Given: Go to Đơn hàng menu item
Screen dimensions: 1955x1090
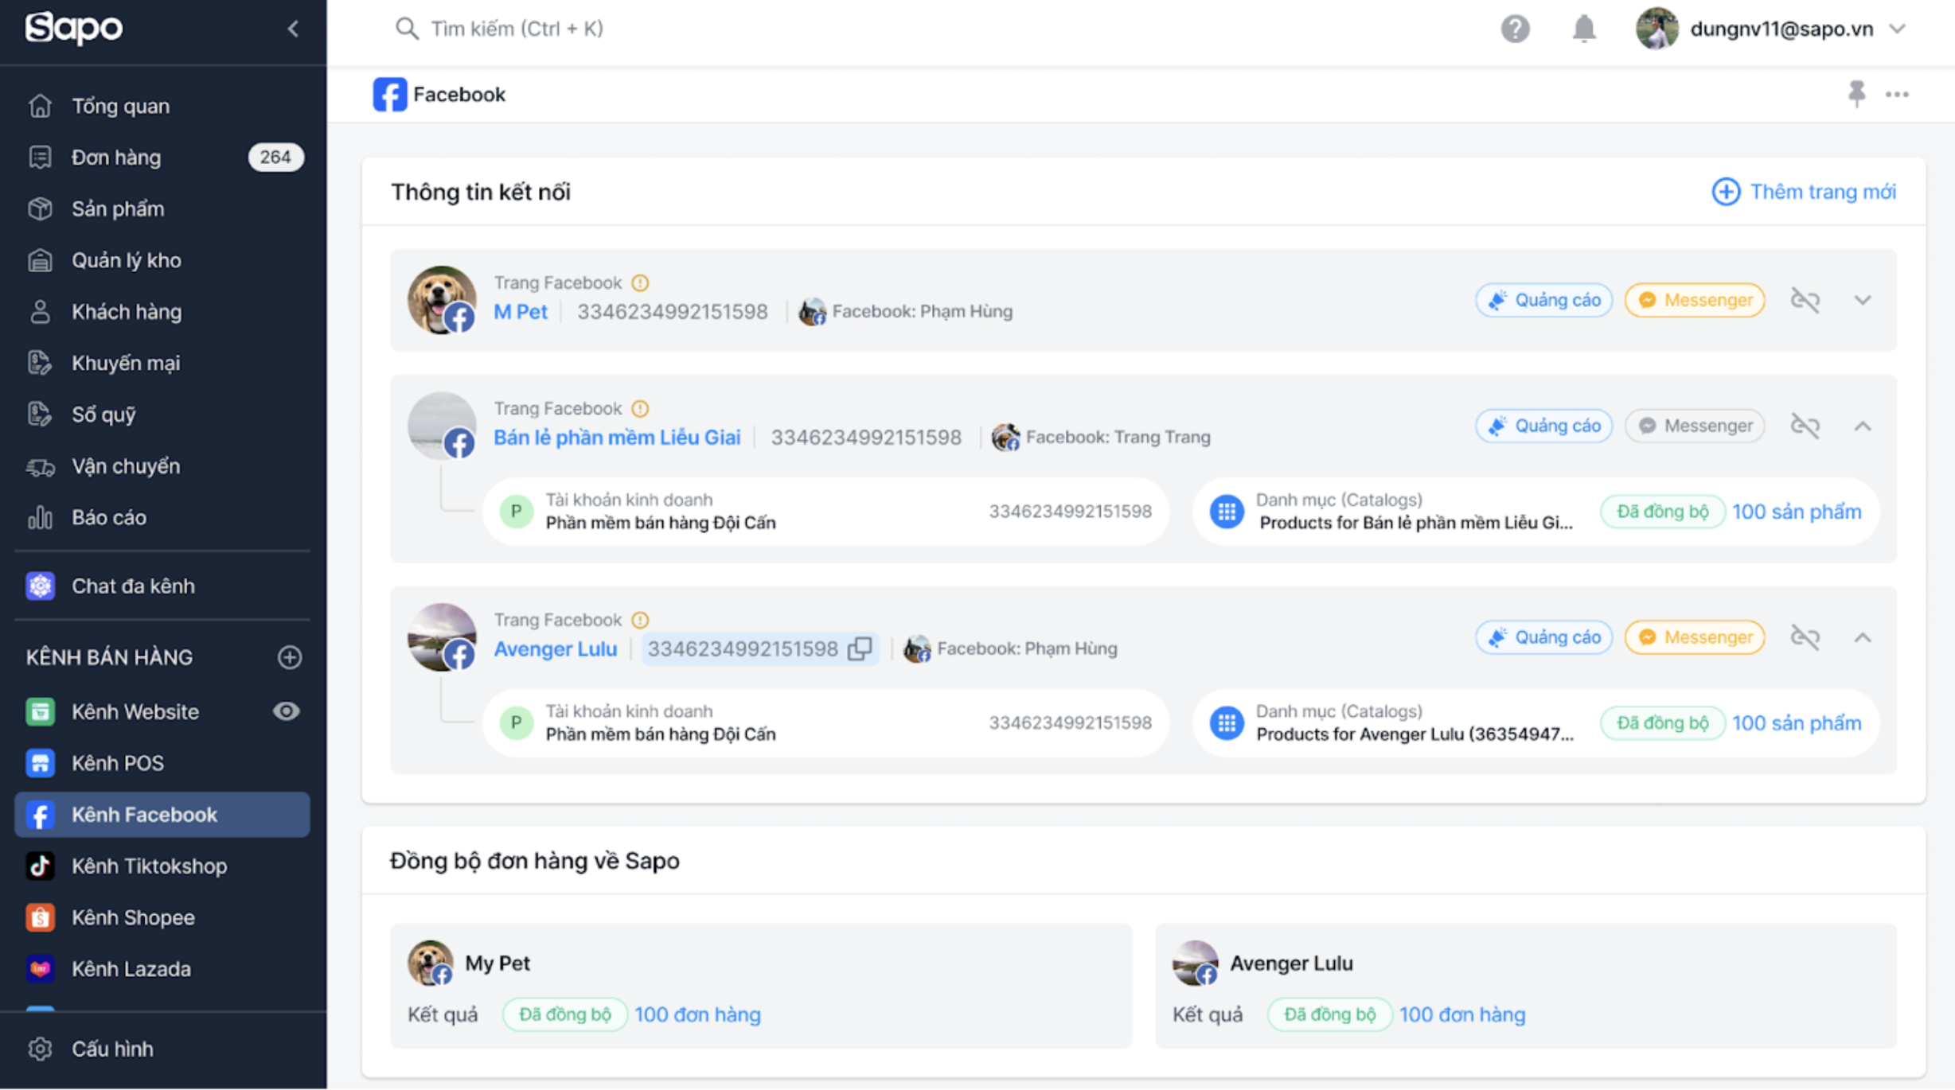Looking at the screenshot, I should [x=116, y=158].
